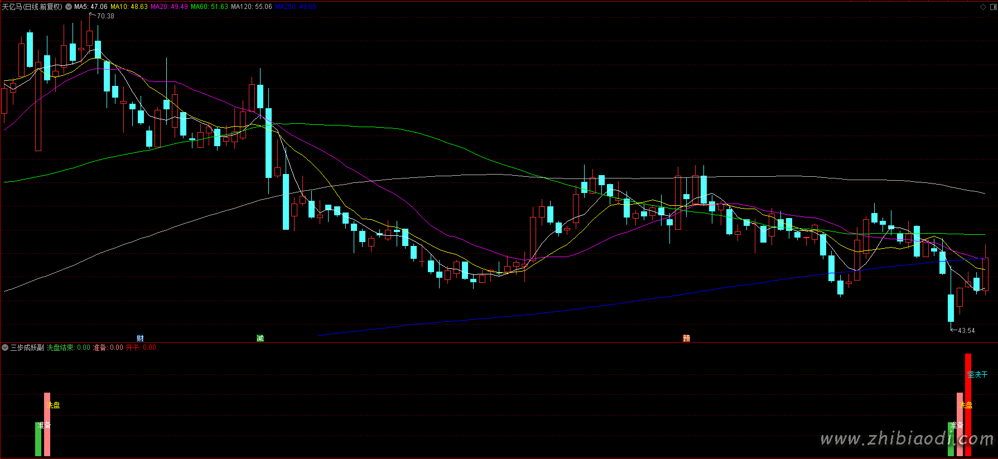Click the 天亿马(日线 前复权) chart title

coord(32,7)
